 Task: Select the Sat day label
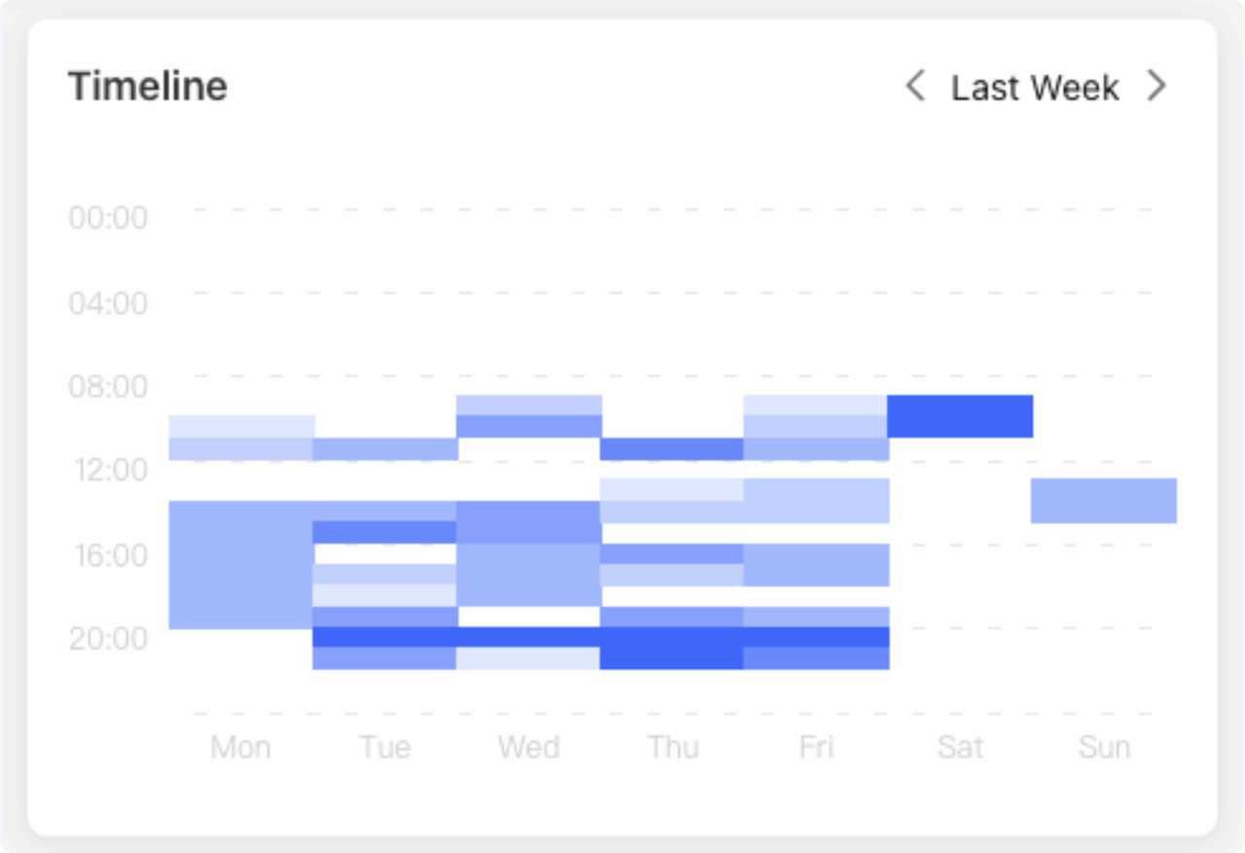point(960,747)
